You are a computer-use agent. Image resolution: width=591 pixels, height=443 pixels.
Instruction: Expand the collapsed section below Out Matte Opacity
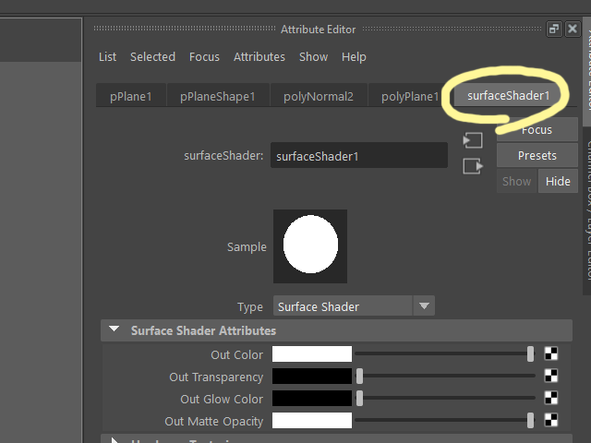pyautogui.click(x=115, y=440)
